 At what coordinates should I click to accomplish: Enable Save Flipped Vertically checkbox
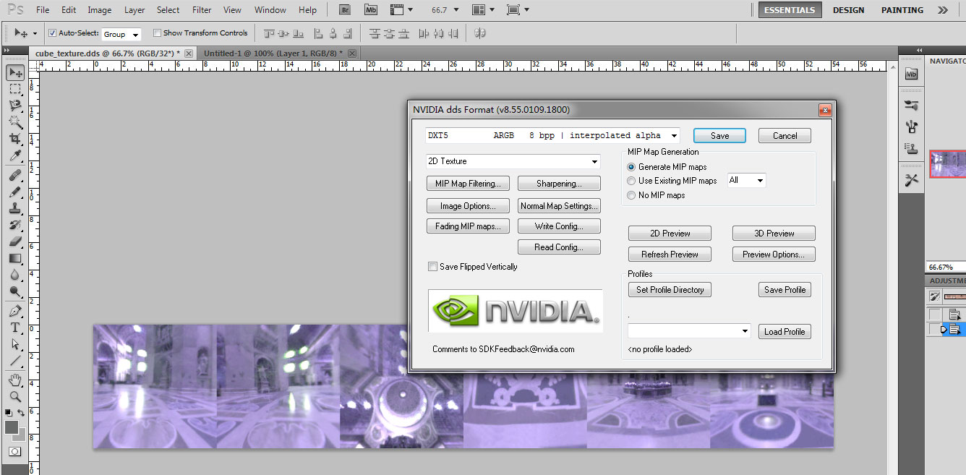(433, 267)
